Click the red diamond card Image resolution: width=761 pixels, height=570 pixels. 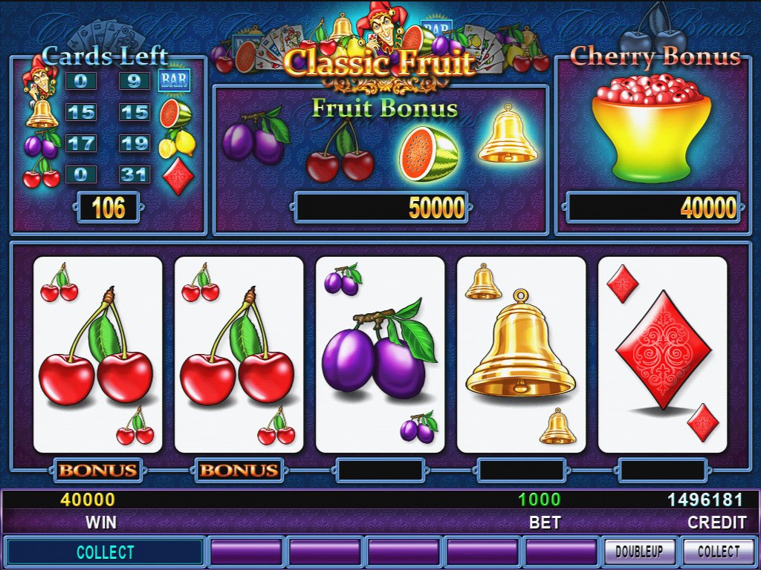[x=662, y=355]
